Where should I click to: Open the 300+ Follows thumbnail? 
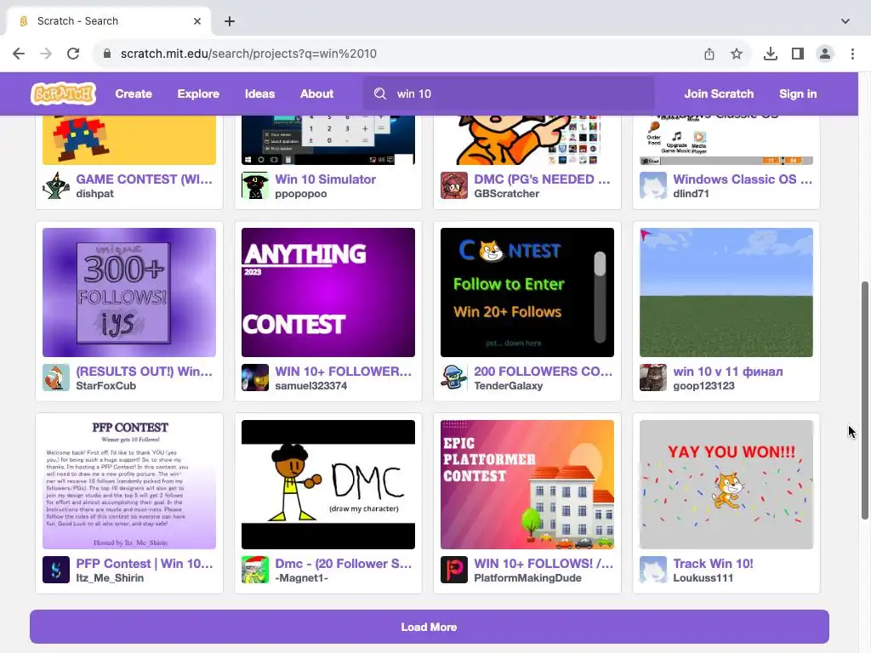[129, 292]
